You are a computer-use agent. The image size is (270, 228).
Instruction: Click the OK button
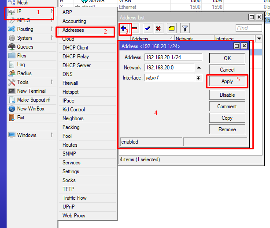[227, 58]
